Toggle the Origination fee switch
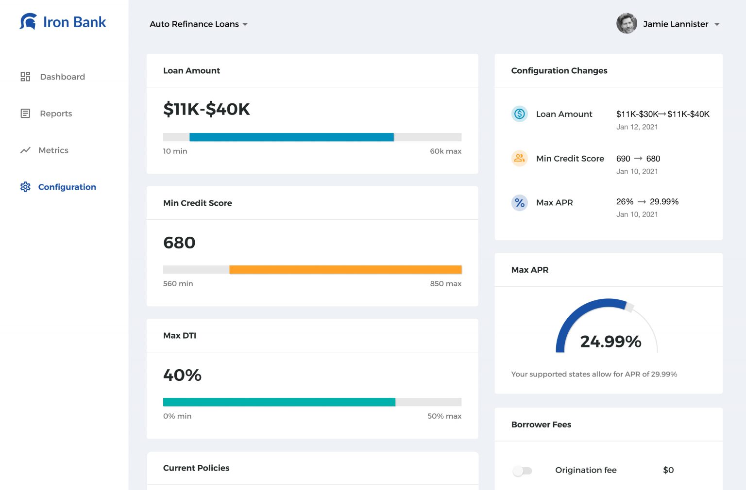Screen dimensions: 746x490 click(x=523, y=471)
